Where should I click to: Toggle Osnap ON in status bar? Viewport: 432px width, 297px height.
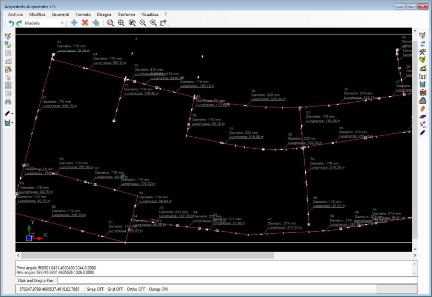(158, 289)
